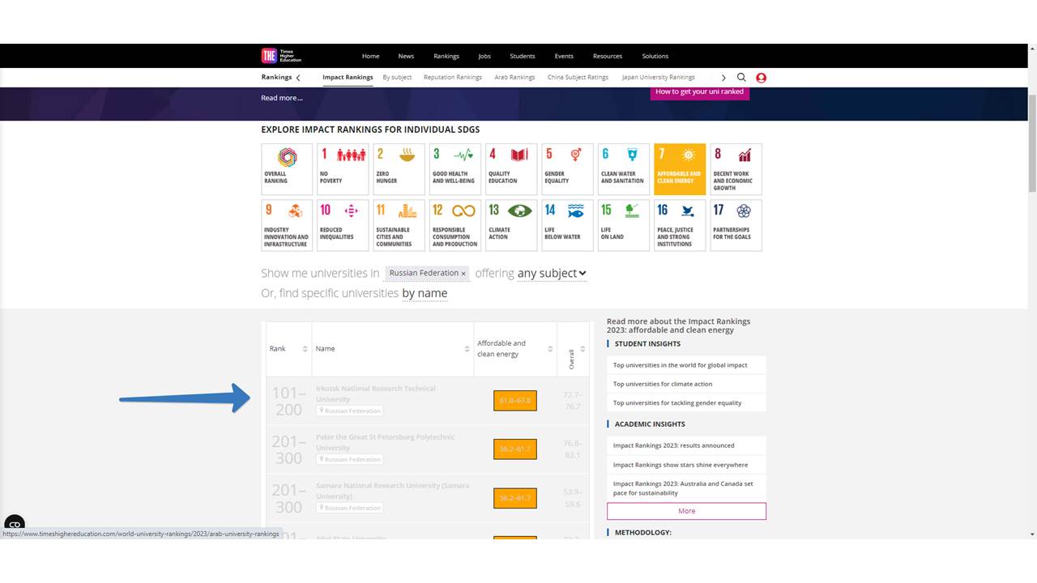1037x583 pixels.
Task: Select SDG 10 Reduced Inequalities tile
Action: pos(343,225)
